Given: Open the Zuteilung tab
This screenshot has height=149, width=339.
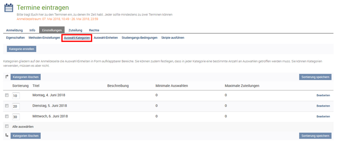Looking at the screenshot, I should [x=75, y=30].
